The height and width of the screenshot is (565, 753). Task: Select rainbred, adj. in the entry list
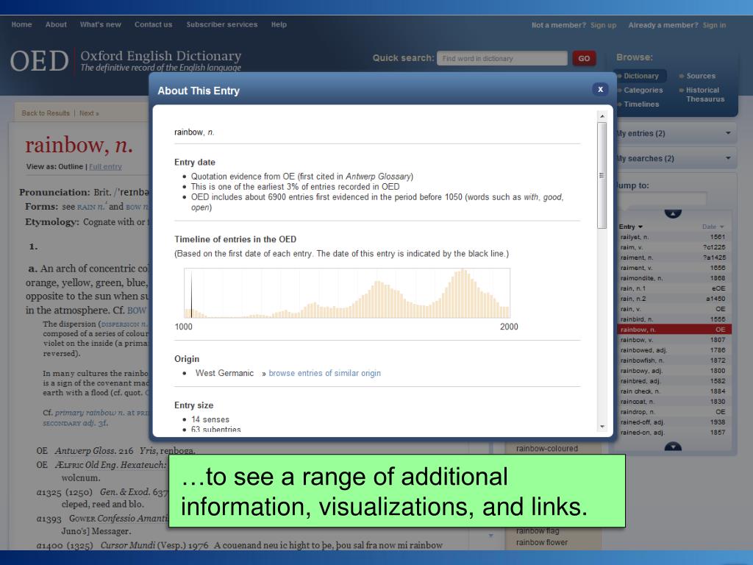coord(674,381)
